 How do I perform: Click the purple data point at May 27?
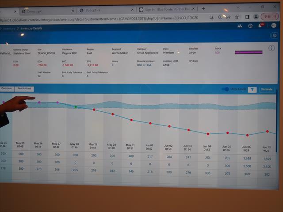(57, 102)
